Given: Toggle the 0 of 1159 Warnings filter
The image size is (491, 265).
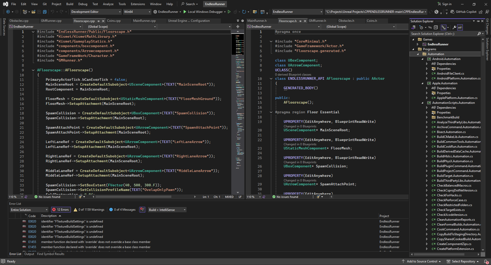Looking at the screenshot, I should tap(89, 210).
